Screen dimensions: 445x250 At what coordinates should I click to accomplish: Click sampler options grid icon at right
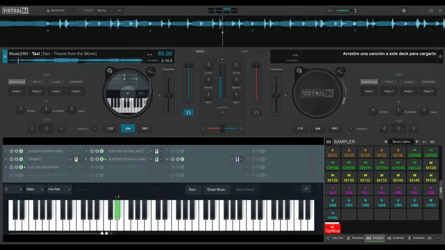(432, 142)
